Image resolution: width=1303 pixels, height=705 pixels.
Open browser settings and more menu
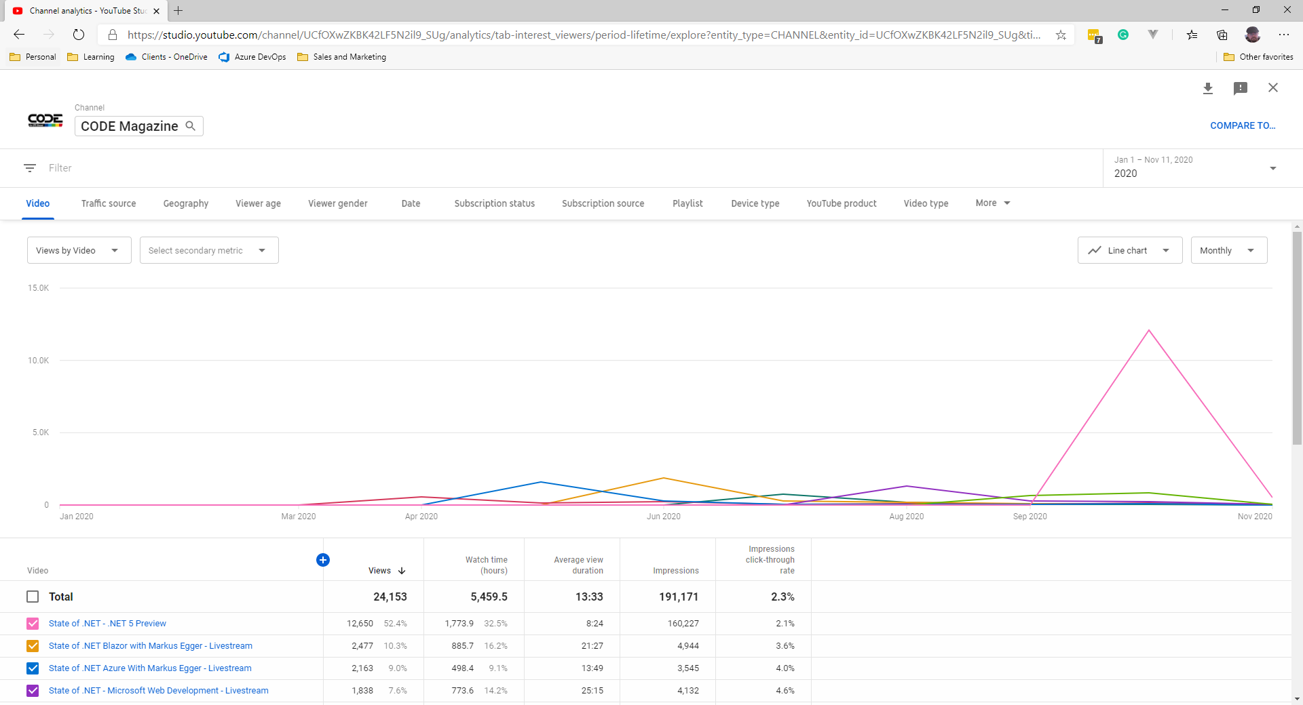(x=1284, y=35)
